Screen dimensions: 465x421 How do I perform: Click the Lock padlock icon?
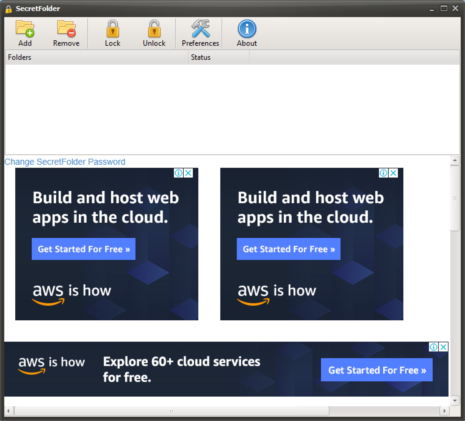point(113,29)
